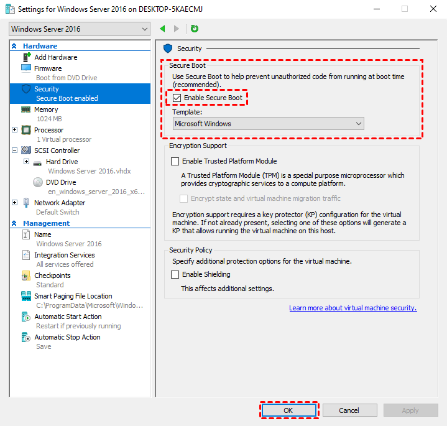Expand the Hard Drive tree node
The height and width of the screenshot is (426, 447).
pos(26,162)
